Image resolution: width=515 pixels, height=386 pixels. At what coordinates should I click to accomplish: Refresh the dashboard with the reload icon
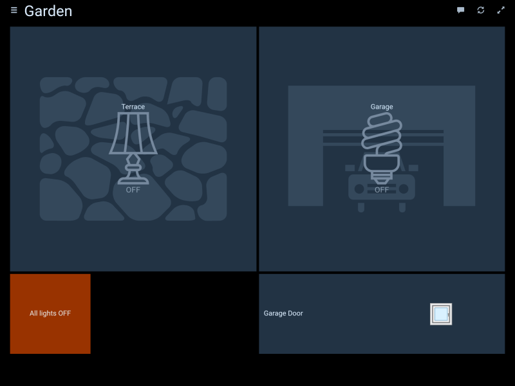(x=480, y=10)
